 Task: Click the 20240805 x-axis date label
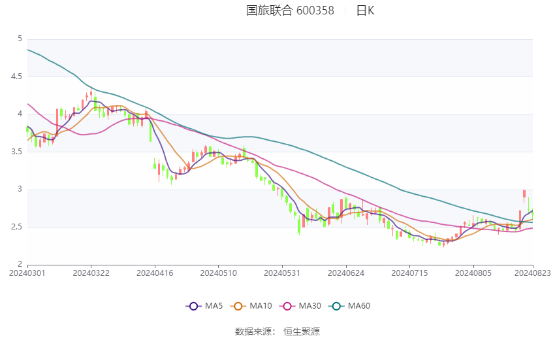coord(473,273)
